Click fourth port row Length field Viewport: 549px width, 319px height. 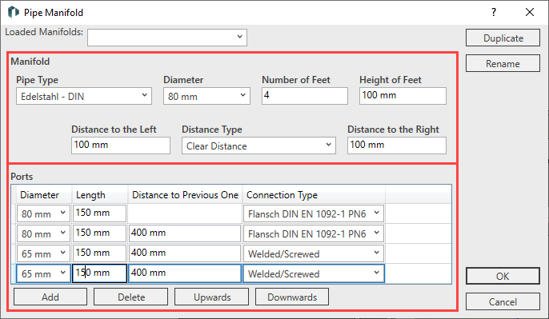(x=99, y=273)
